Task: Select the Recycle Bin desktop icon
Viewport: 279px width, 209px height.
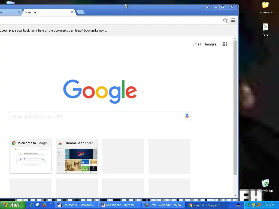Action: (265, 186)
